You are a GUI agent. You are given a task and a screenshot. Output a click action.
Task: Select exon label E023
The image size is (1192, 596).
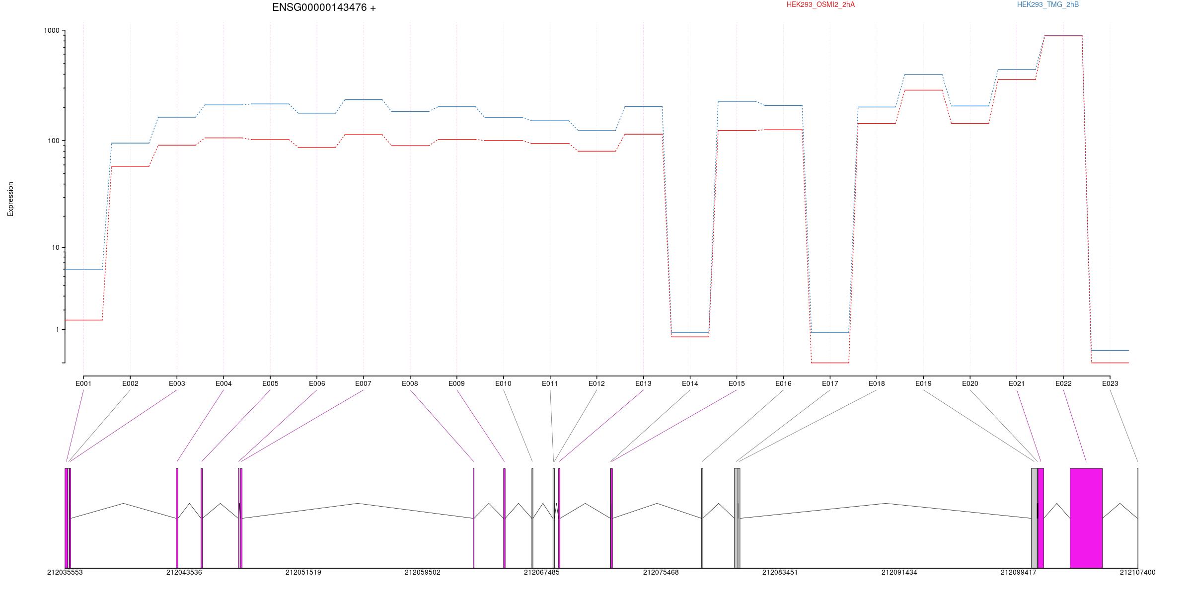point(1110,383)
